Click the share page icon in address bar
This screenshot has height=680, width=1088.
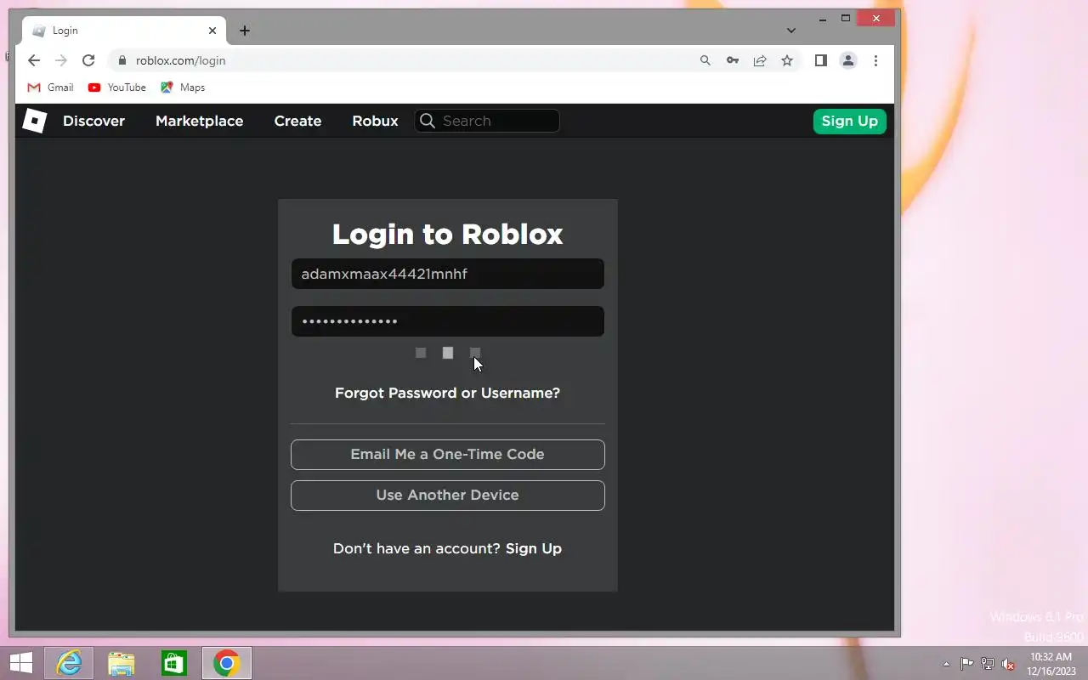click(x=760, y=60)
